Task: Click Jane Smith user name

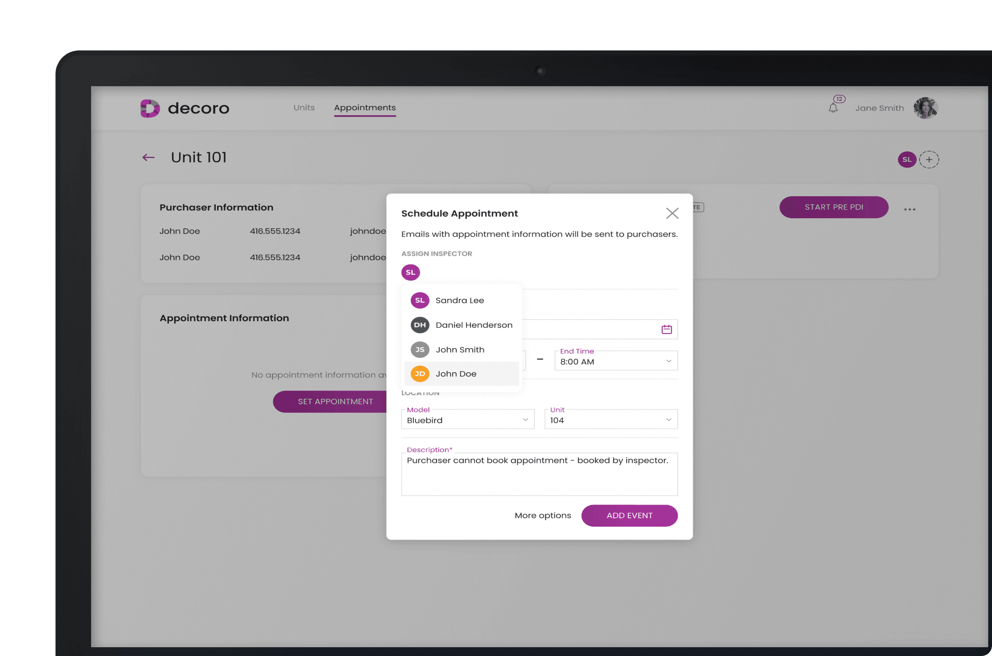Action: click(x=879, y=108)
